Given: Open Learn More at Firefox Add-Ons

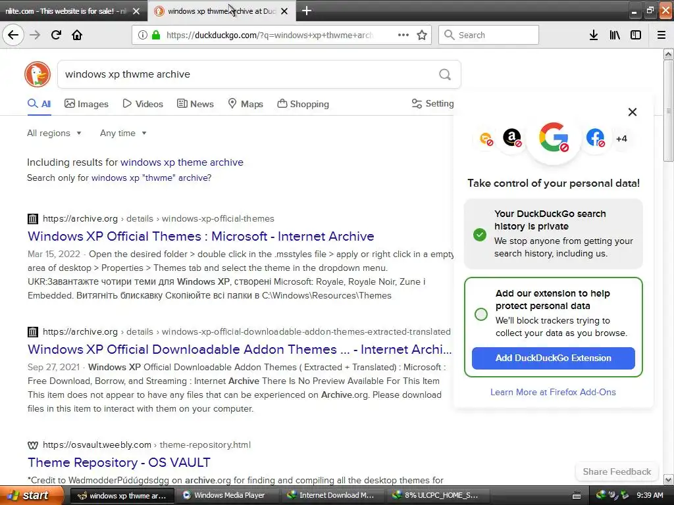Looking at the screenshot, I should tap(553, 392).
